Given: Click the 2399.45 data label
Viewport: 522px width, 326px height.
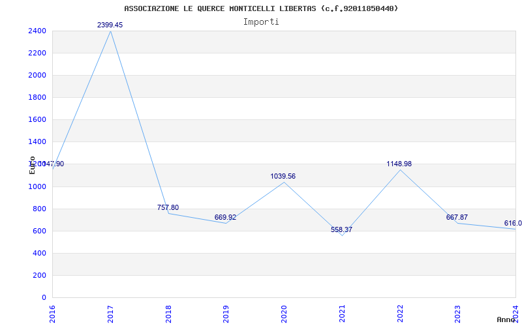Looking at the screenshot, I should click(x=110, y=25).
